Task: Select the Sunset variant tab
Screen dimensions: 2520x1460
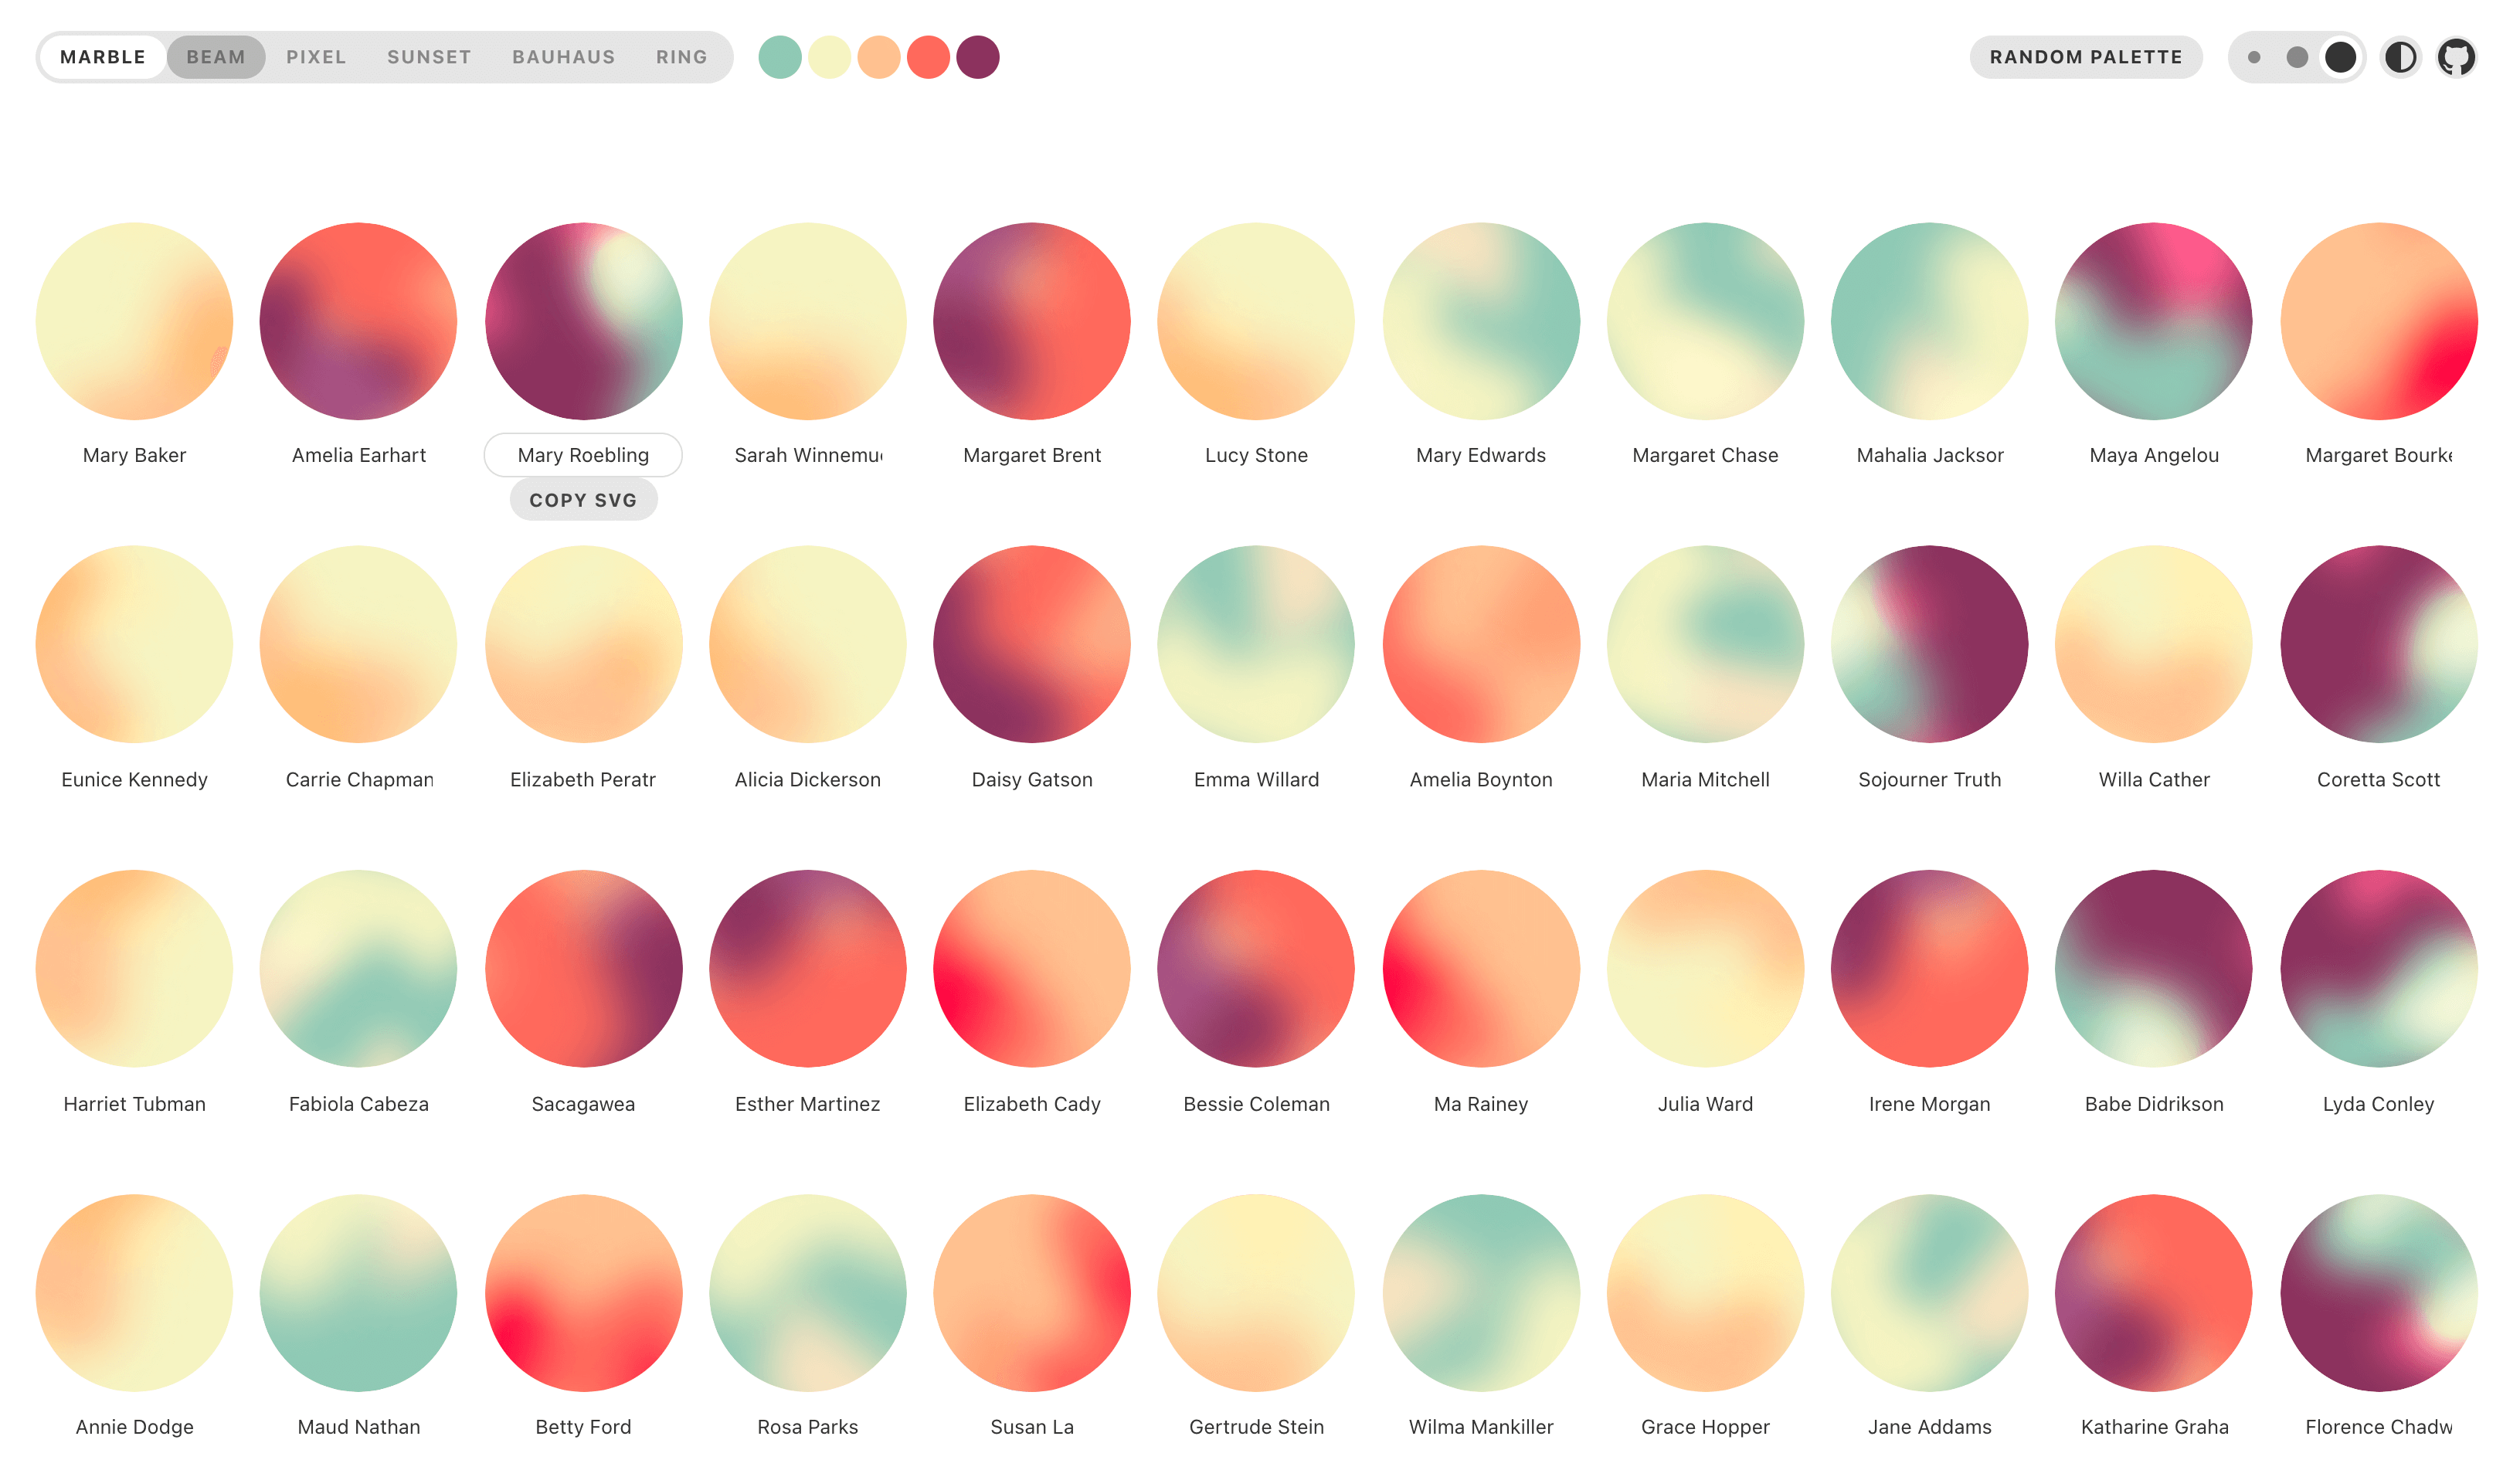Action: coord(429,57)
